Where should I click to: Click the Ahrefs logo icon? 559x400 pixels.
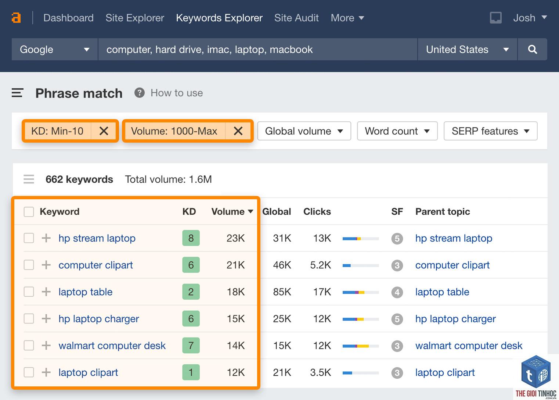(16, 18)
